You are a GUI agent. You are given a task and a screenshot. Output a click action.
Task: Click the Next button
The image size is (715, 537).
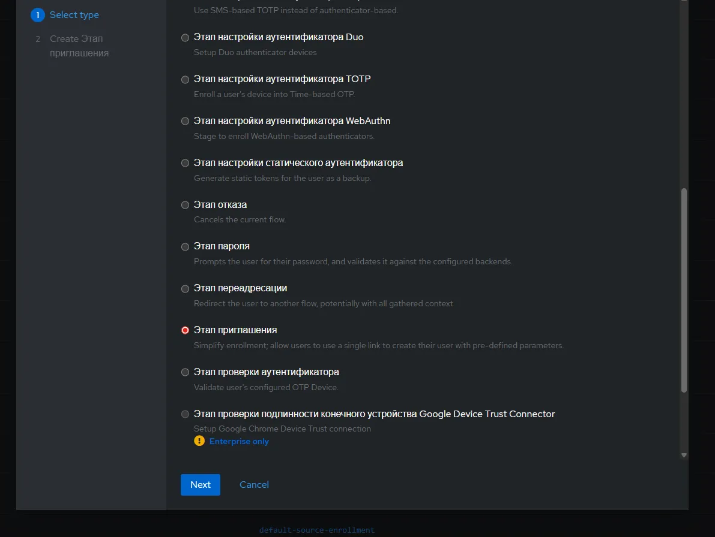(x=200, y=484)
